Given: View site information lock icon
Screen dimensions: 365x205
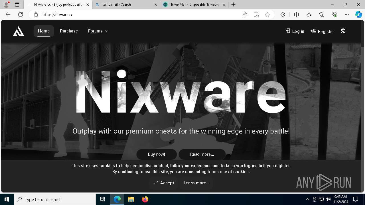Looking at the screenshot, I should pyautogui.click(x=36, y=15).
